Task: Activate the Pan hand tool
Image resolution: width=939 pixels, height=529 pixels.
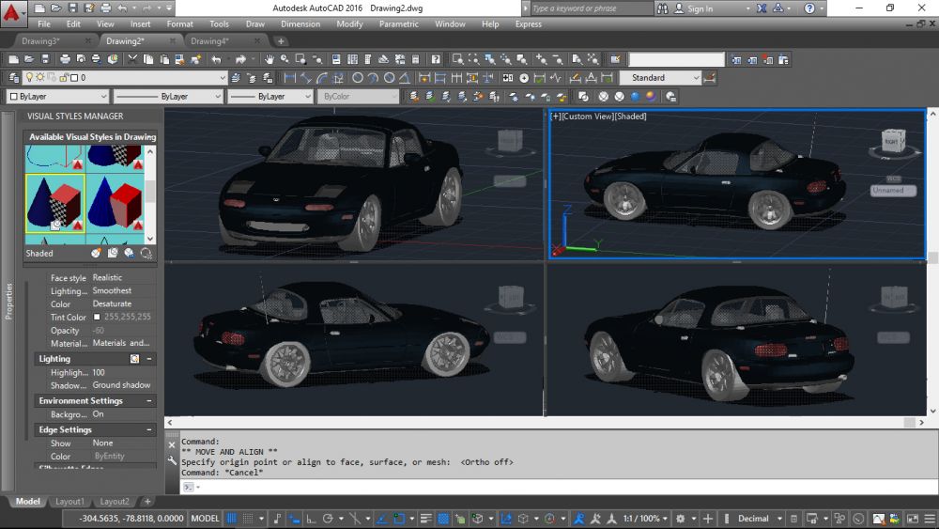Action: point(269,59)
